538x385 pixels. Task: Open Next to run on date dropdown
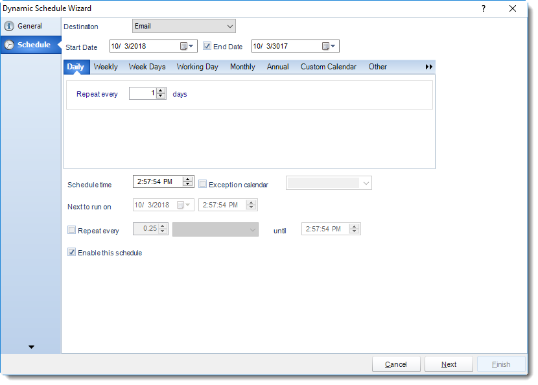(183, 205)
